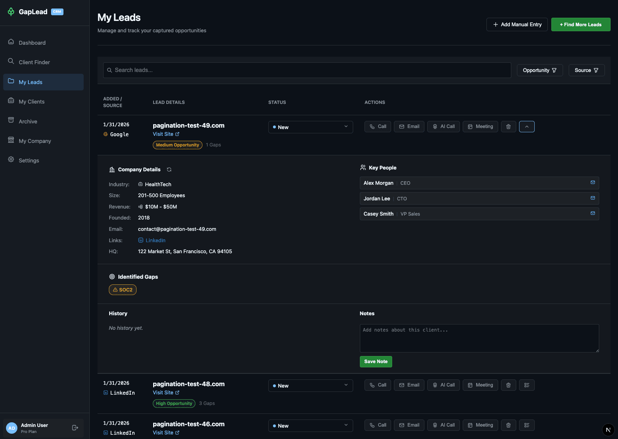The height and width of the screenshot is (439, 618).
Task: Open the Archive section from sidebar
Action: click(28, 121)
